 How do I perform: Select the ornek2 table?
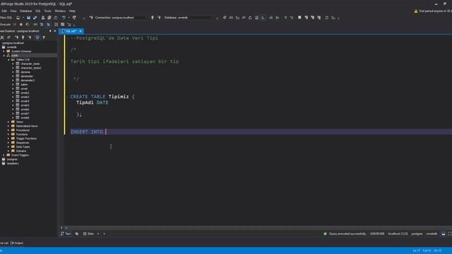[x=25, y=92]
